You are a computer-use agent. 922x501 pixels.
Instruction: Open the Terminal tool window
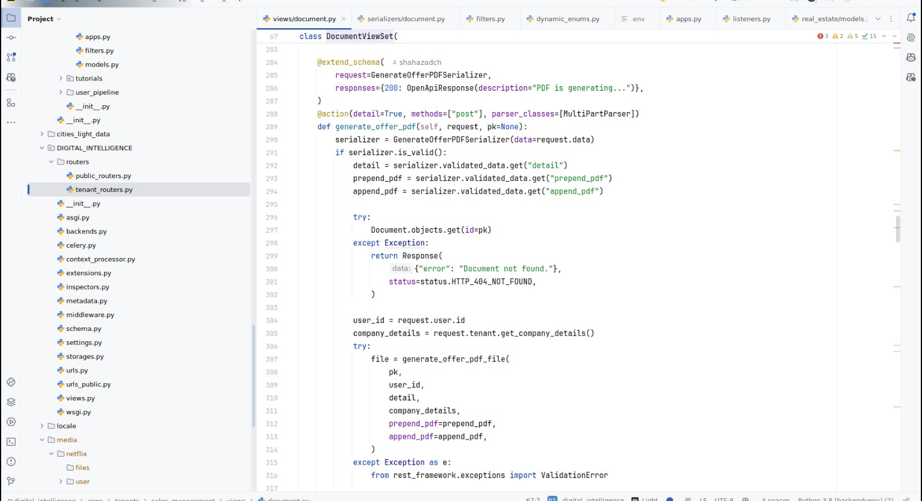11,442
